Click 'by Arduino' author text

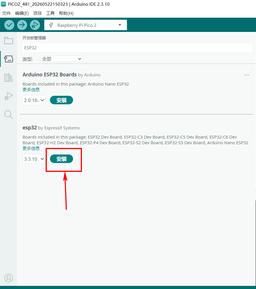89,75
